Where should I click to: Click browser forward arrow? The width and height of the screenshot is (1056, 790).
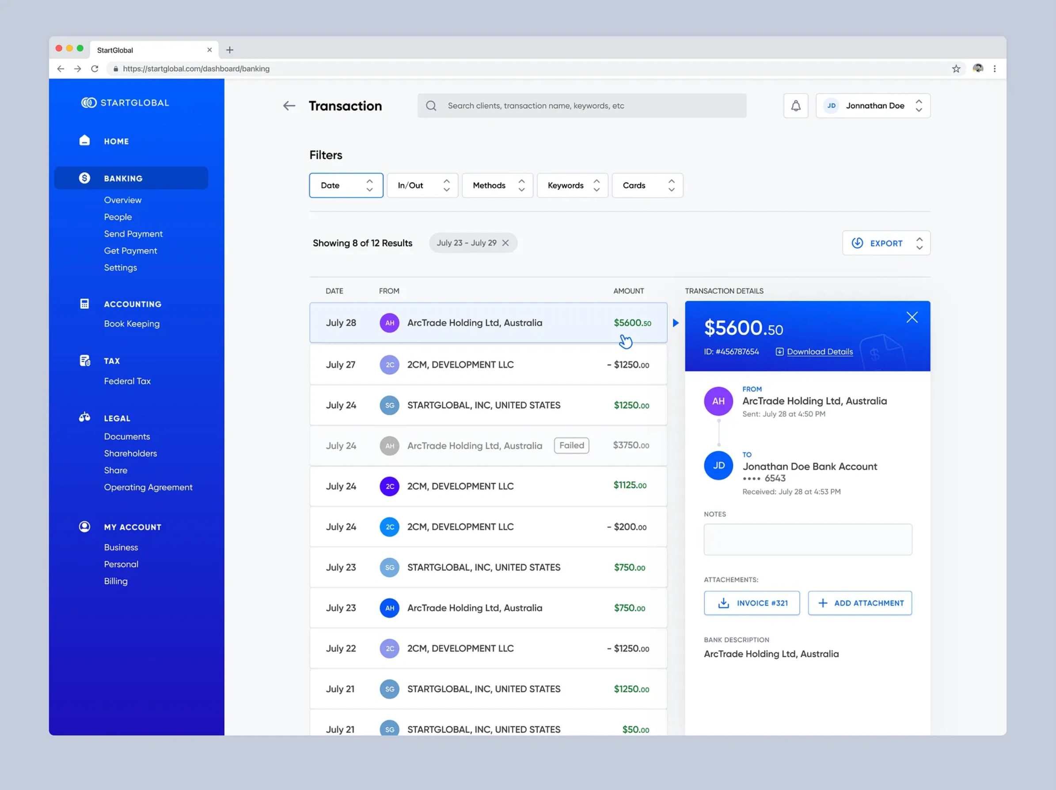click(x=77, y=69)
